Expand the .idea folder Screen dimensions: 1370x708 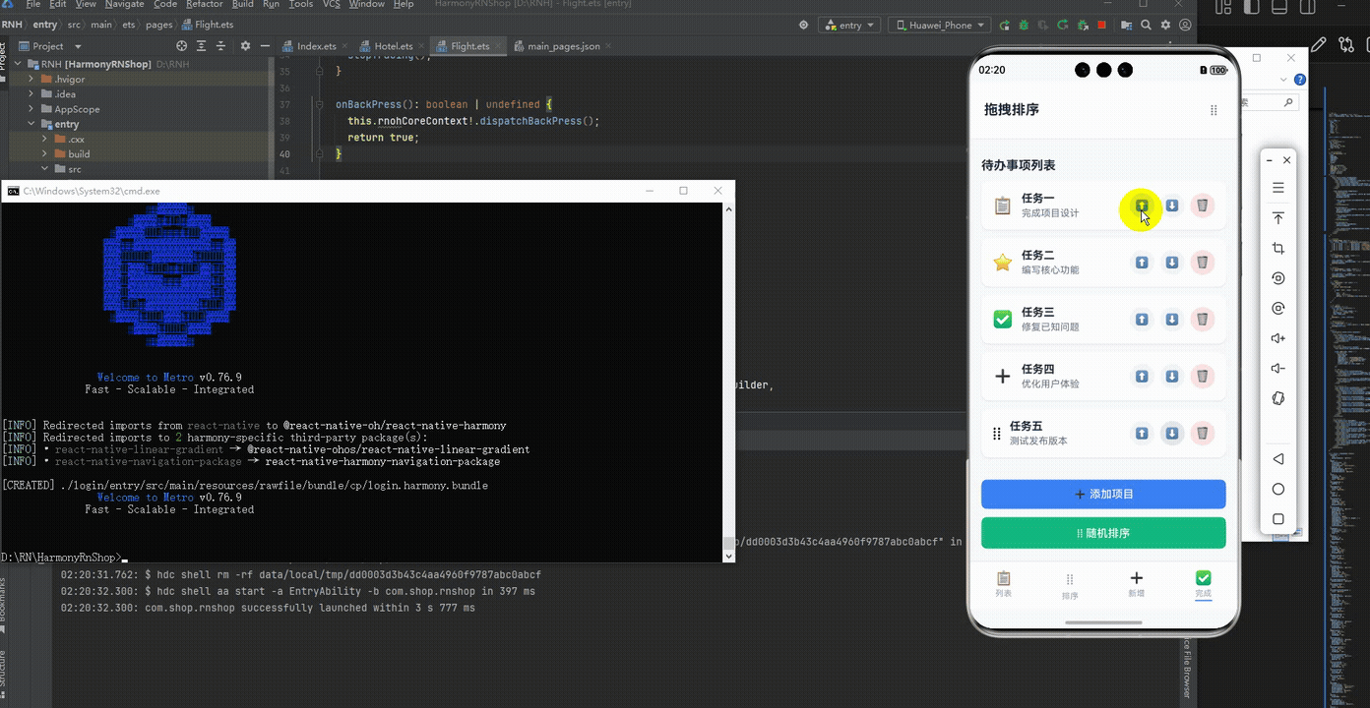(x=32, y=94)
